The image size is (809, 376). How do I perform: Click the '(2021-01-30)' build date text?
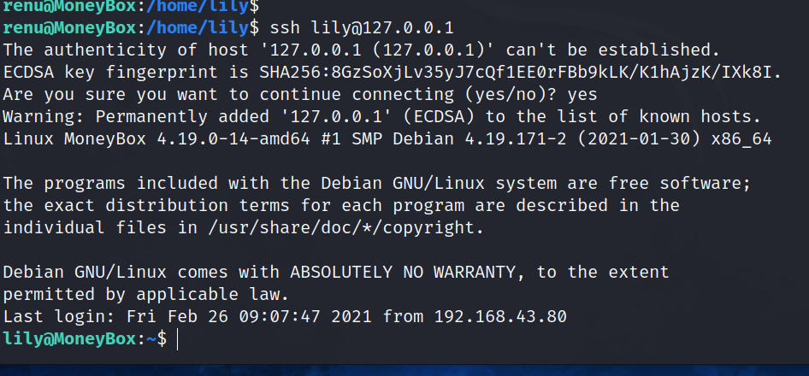tap(642, 138)
